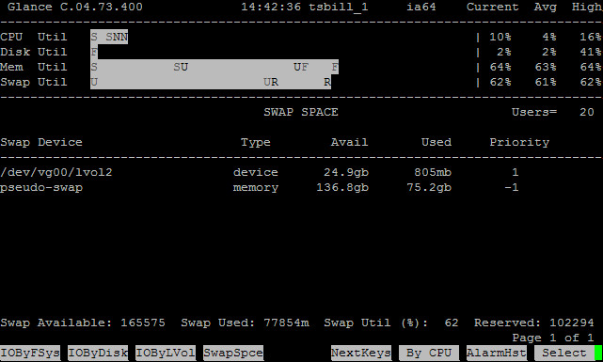Click the Disk high 41% value
The height and width of the screenshot is (362, 603).
coord(591,52)
